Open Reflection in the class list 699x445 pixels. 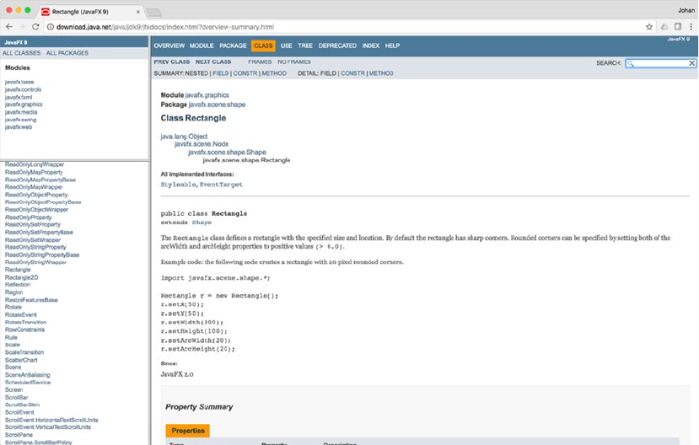tap(18, 284)
